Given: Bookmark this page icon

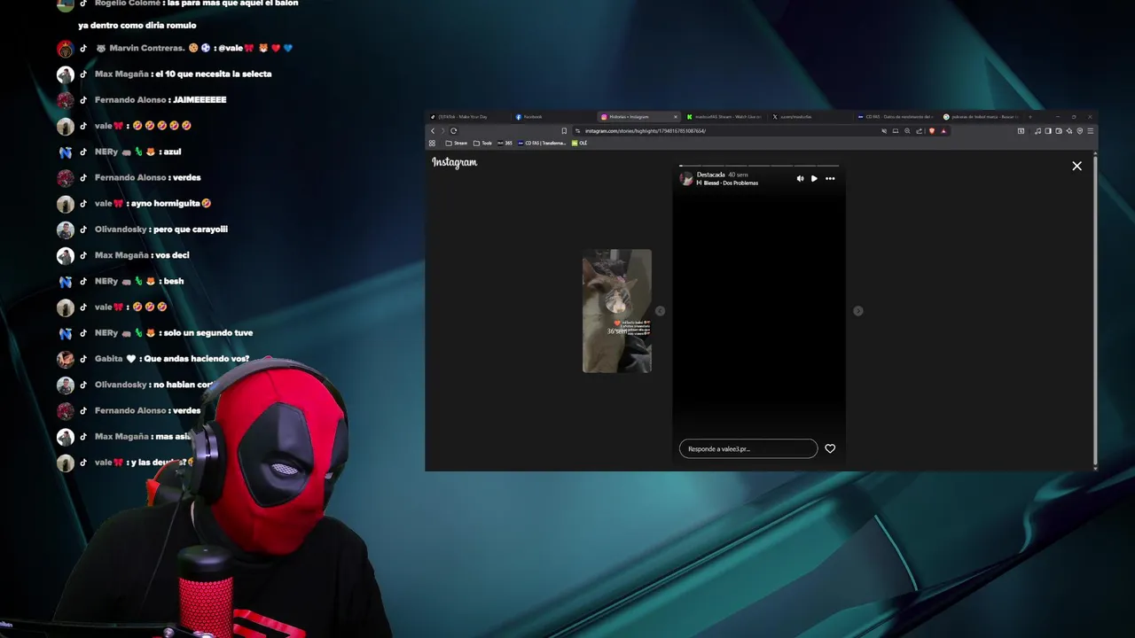Looking at the screenshot, I should [x=564, y=131].
